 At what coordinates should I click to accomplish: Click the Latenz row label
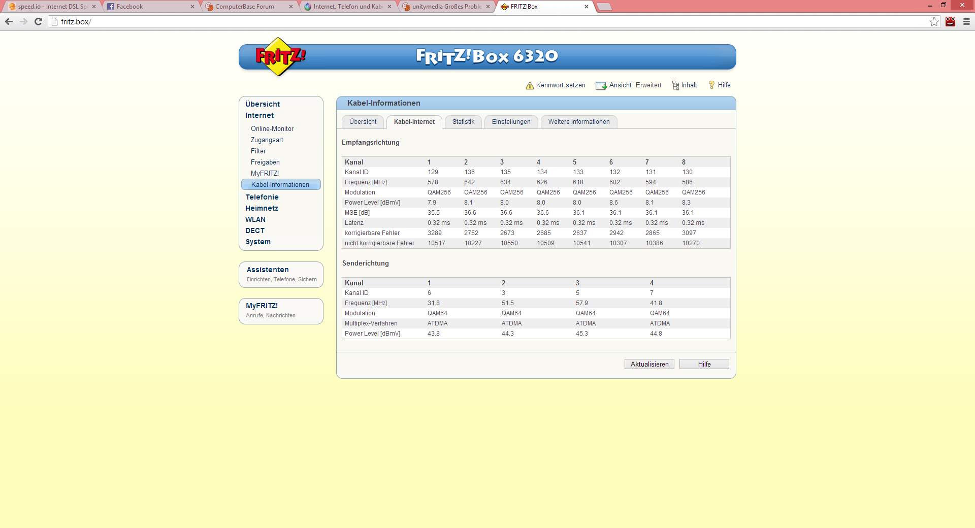coord(354,223)
